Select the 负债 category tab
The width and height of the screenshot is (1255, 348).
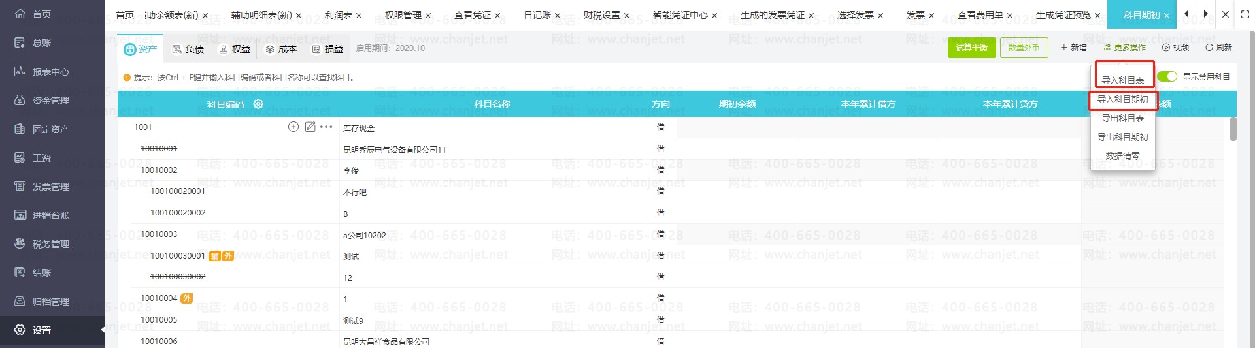click(x=188, y=49)
